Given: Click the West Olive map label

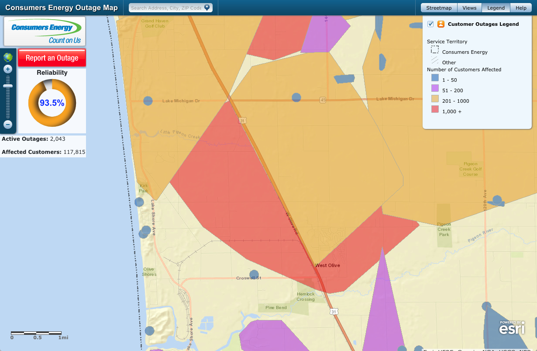Looking at the screenshot, I should click(327, 265).
